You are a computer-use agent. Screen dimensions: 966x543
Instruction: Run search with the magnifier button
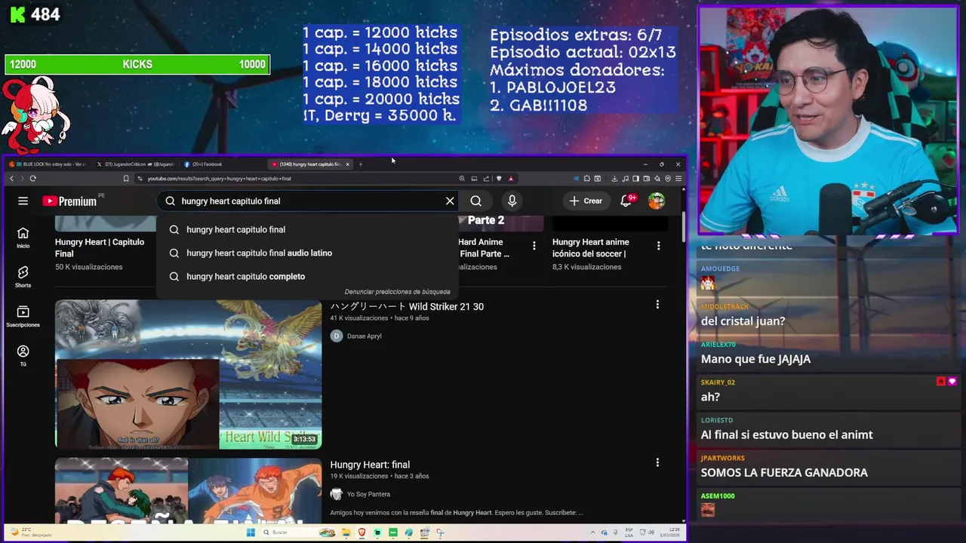pyautogui.click(x=475, y=201)
